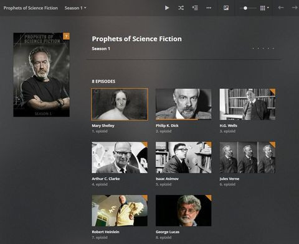
Task: Click the Mary Shelley title link
Action: point(103,125)
